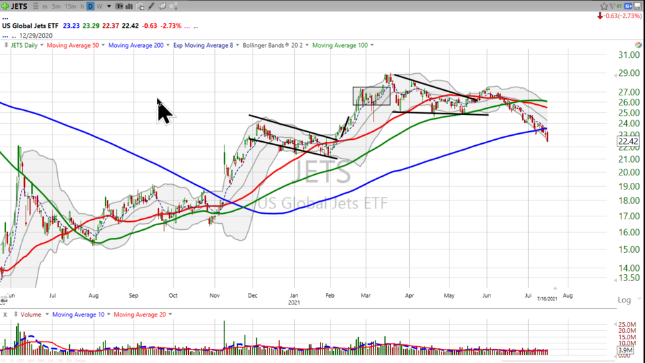This screenshot has height=363, width=645.
Task: Select the 5m timeframe option
Action: pyautogui.click(x=55, y=6)
